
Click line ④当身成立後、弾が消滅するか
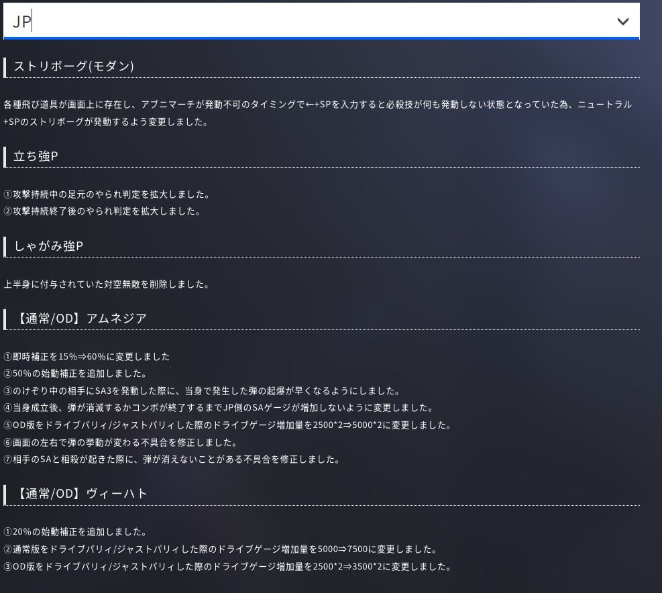[219, 408]
